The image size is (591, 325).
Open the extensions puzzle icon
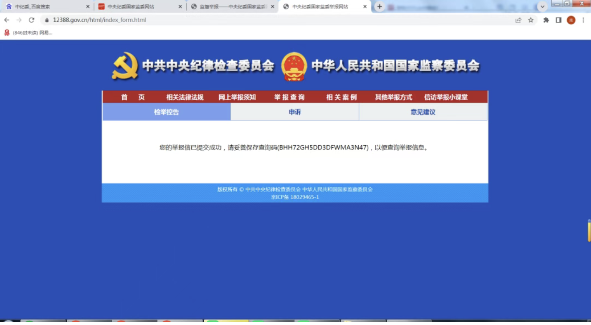click(546, 20)
